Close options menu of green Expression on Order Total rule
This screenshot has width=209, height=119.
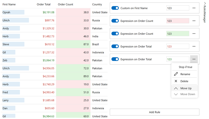pyautogui.click(x=194, y=59)
